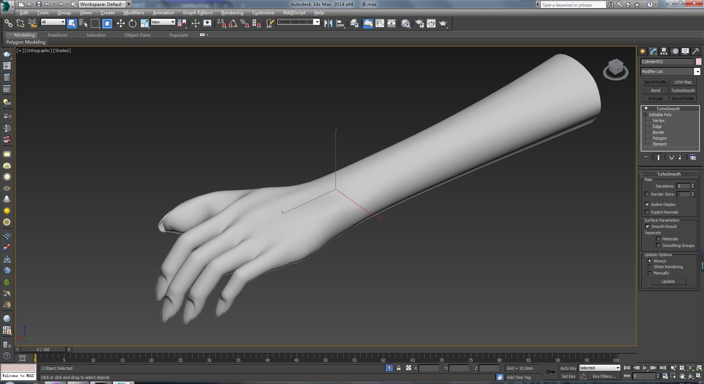704x384 pixels.
Task: Open the Rendering menu
Action: [232, 12]
